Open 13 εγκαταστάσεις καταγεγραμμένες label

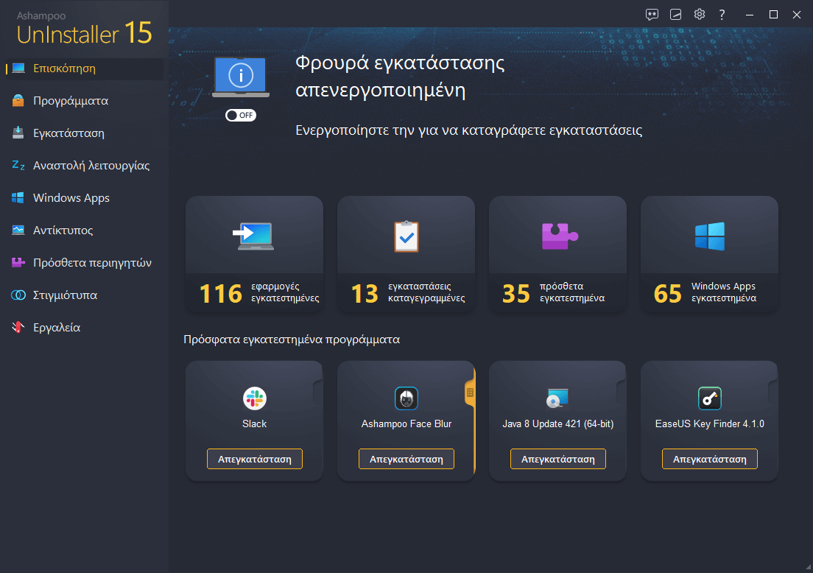pyautogui.click(x=408, y=292)
